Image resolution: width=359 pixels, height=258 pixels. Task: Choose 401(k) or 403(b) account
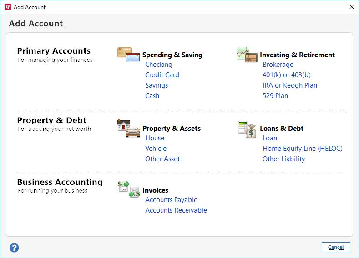287,75
